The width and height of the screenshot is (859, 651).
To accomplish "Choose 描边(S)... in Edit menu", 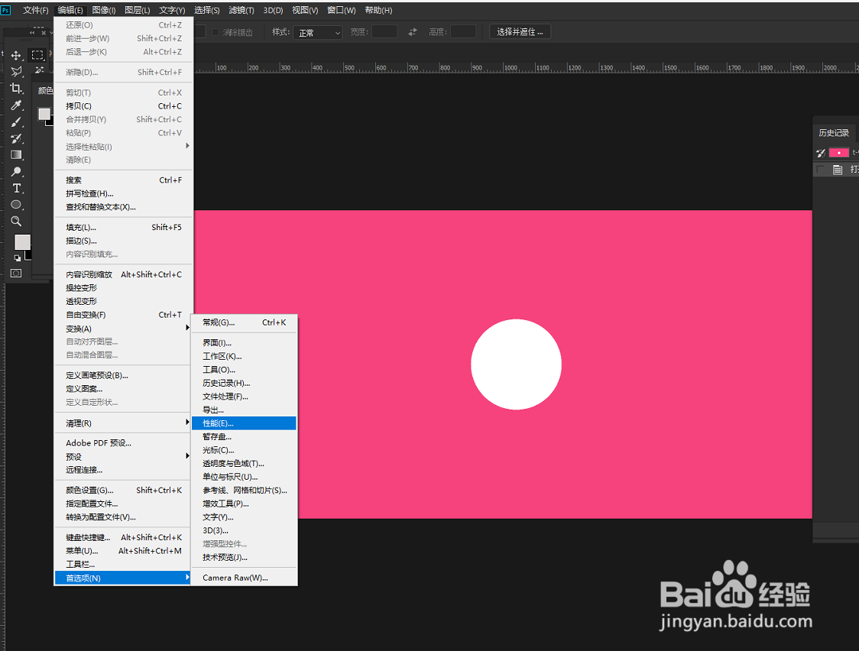I will click(x=124, y=241).
